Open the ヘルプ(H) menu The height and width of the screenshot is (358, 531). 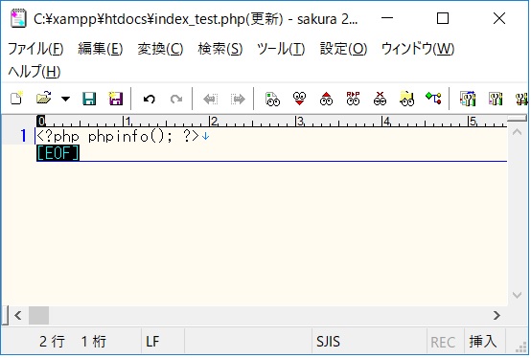(35, 72)
